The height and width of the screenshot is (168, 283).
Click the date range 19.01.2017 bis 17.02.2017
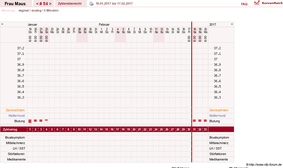pyautogui.click(x=114, y=3)
